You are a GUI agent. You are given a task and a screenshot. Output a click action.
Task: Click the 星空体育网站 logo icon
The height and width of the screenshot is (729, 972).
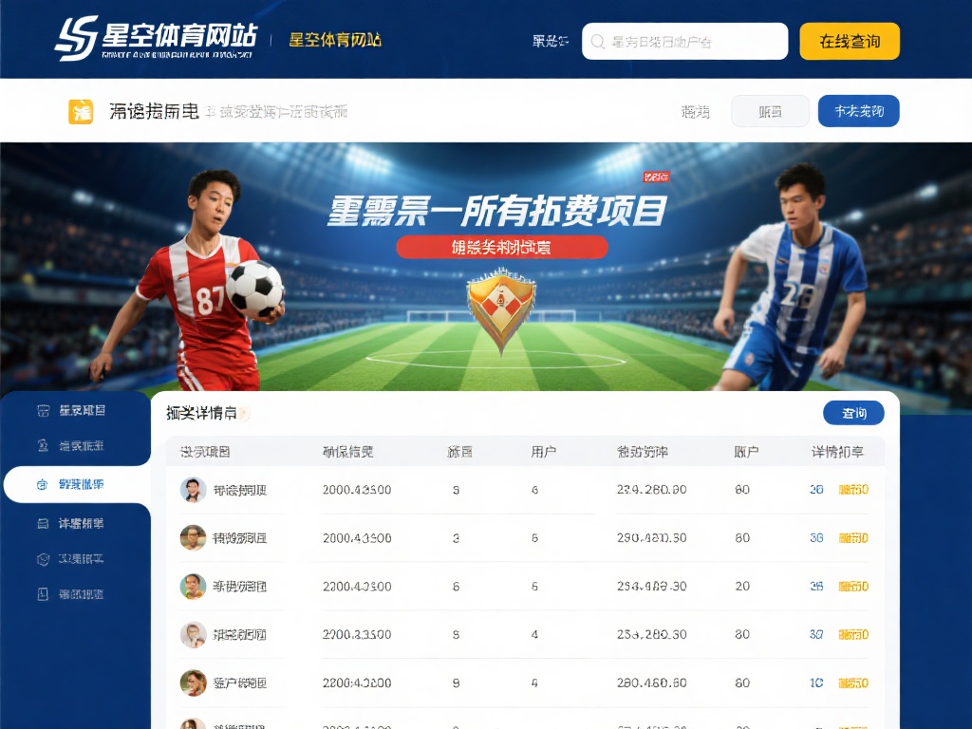76,38
